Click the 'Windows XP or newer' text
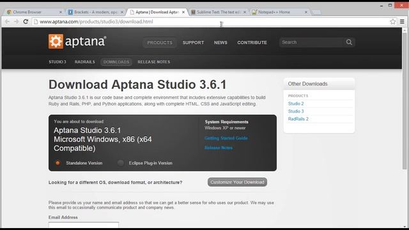 [225, 128]
